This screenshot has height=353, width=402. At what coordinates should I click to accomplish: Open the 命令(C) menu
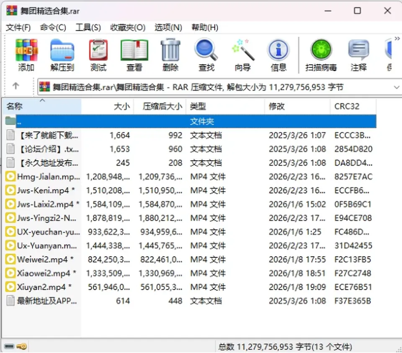click(x=53, y=28)
